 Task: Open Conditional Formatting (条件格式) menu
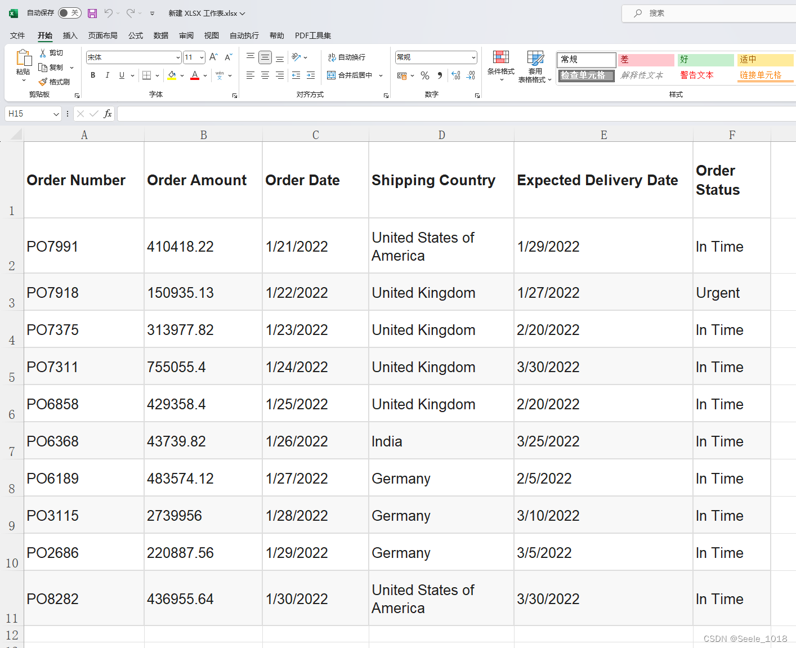point(501,66)
